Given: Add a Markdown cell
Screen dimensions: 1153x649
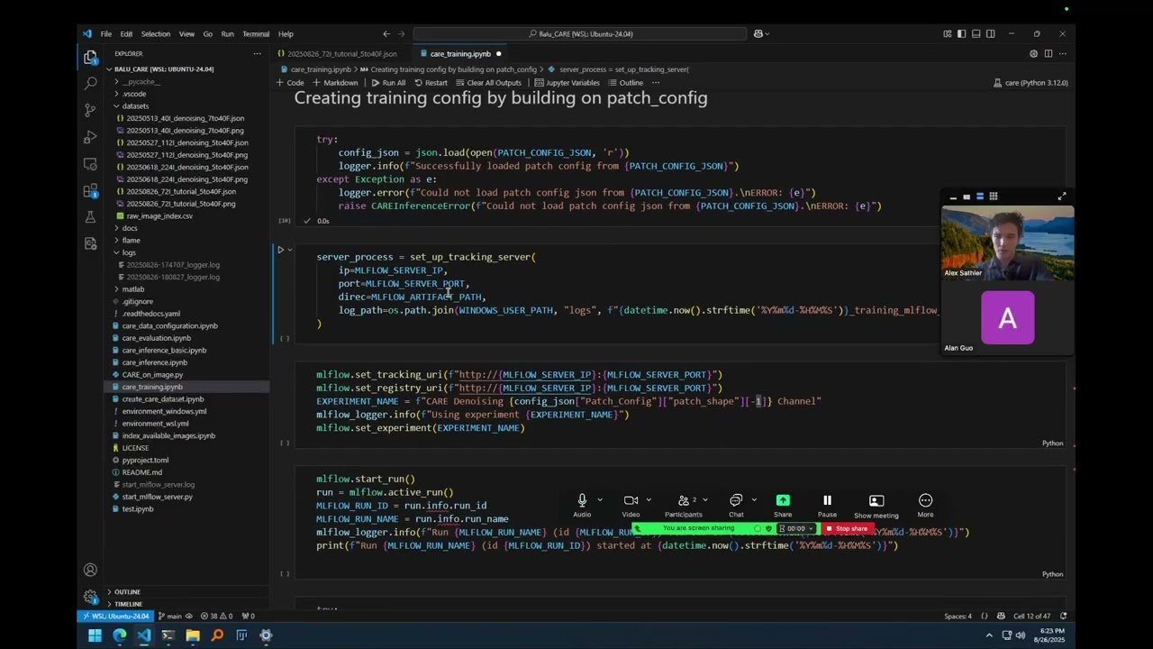Looking at the screenshot, I should 335,83.
